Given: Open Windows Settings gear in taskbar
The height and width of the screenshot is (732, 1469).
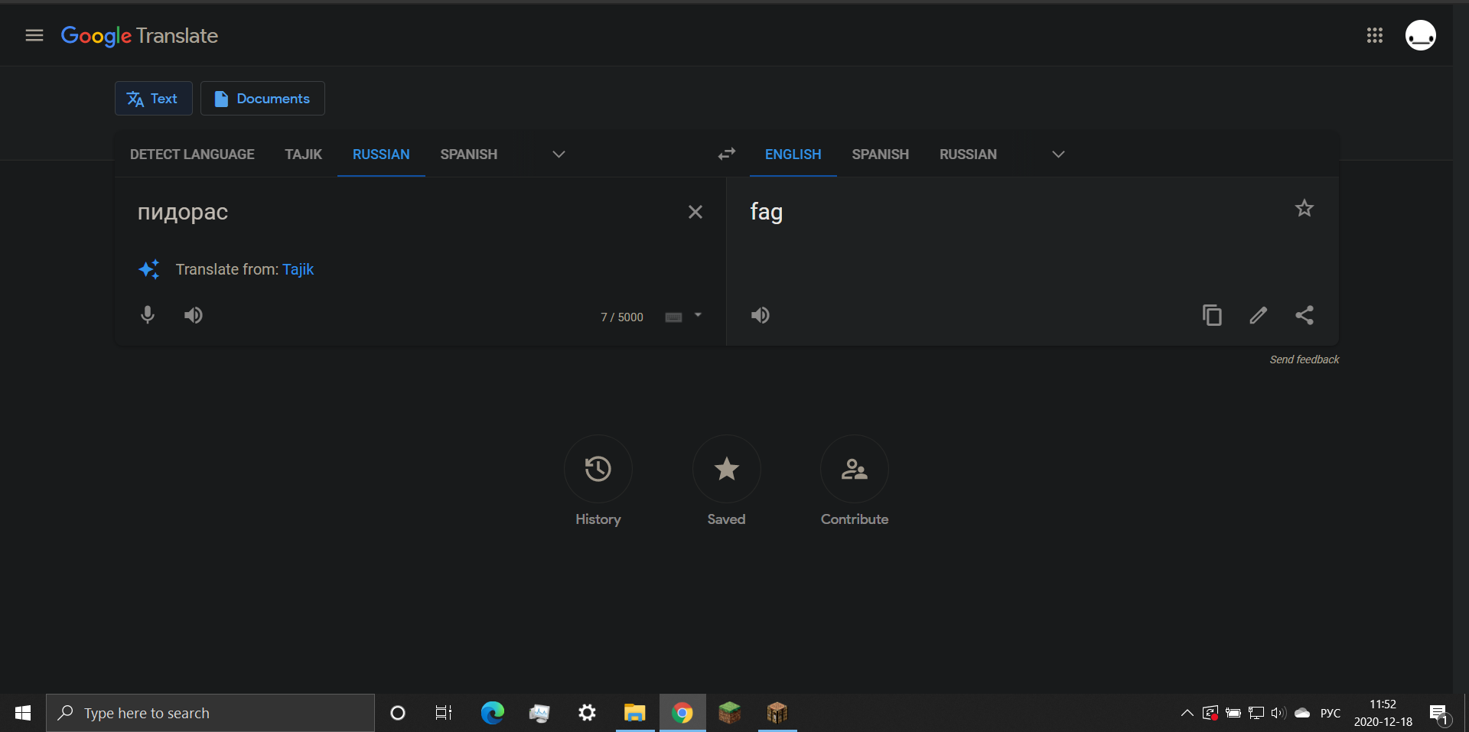Looking at the screenshot, I should point(587,713).
